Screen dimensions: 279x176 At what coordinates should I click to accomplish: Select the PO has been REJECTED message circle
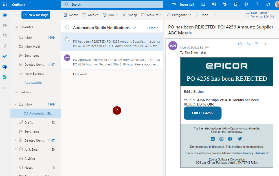coord(67,39)
